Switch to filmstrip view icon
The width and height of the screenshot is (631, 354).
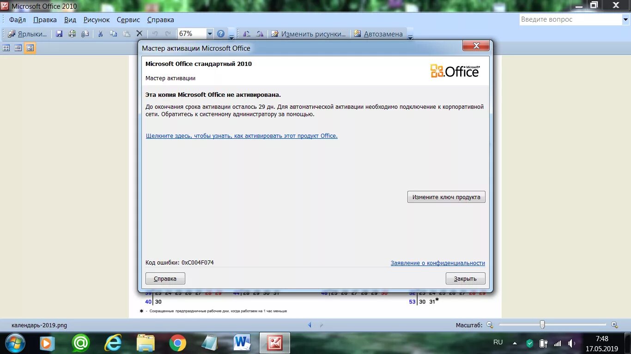tap(18, 48)
